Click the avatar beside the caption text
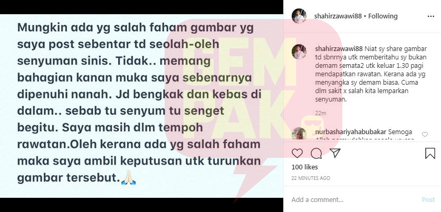This screenshot has width=441, height=212. (x=299, y=52)
